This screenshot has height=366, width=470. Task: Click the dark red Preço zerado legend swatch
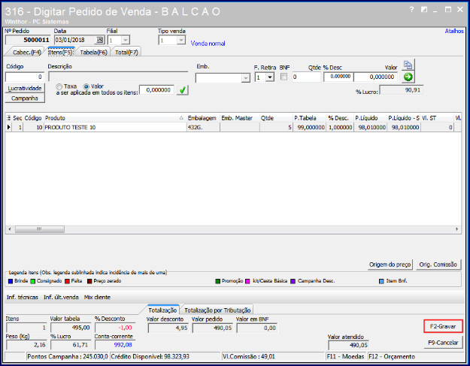[89, 281]
